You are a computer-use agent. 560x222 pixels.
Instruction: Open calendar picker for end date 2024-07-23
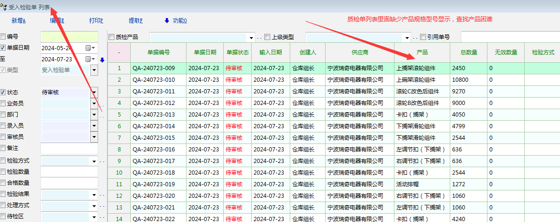click(89, 59)
